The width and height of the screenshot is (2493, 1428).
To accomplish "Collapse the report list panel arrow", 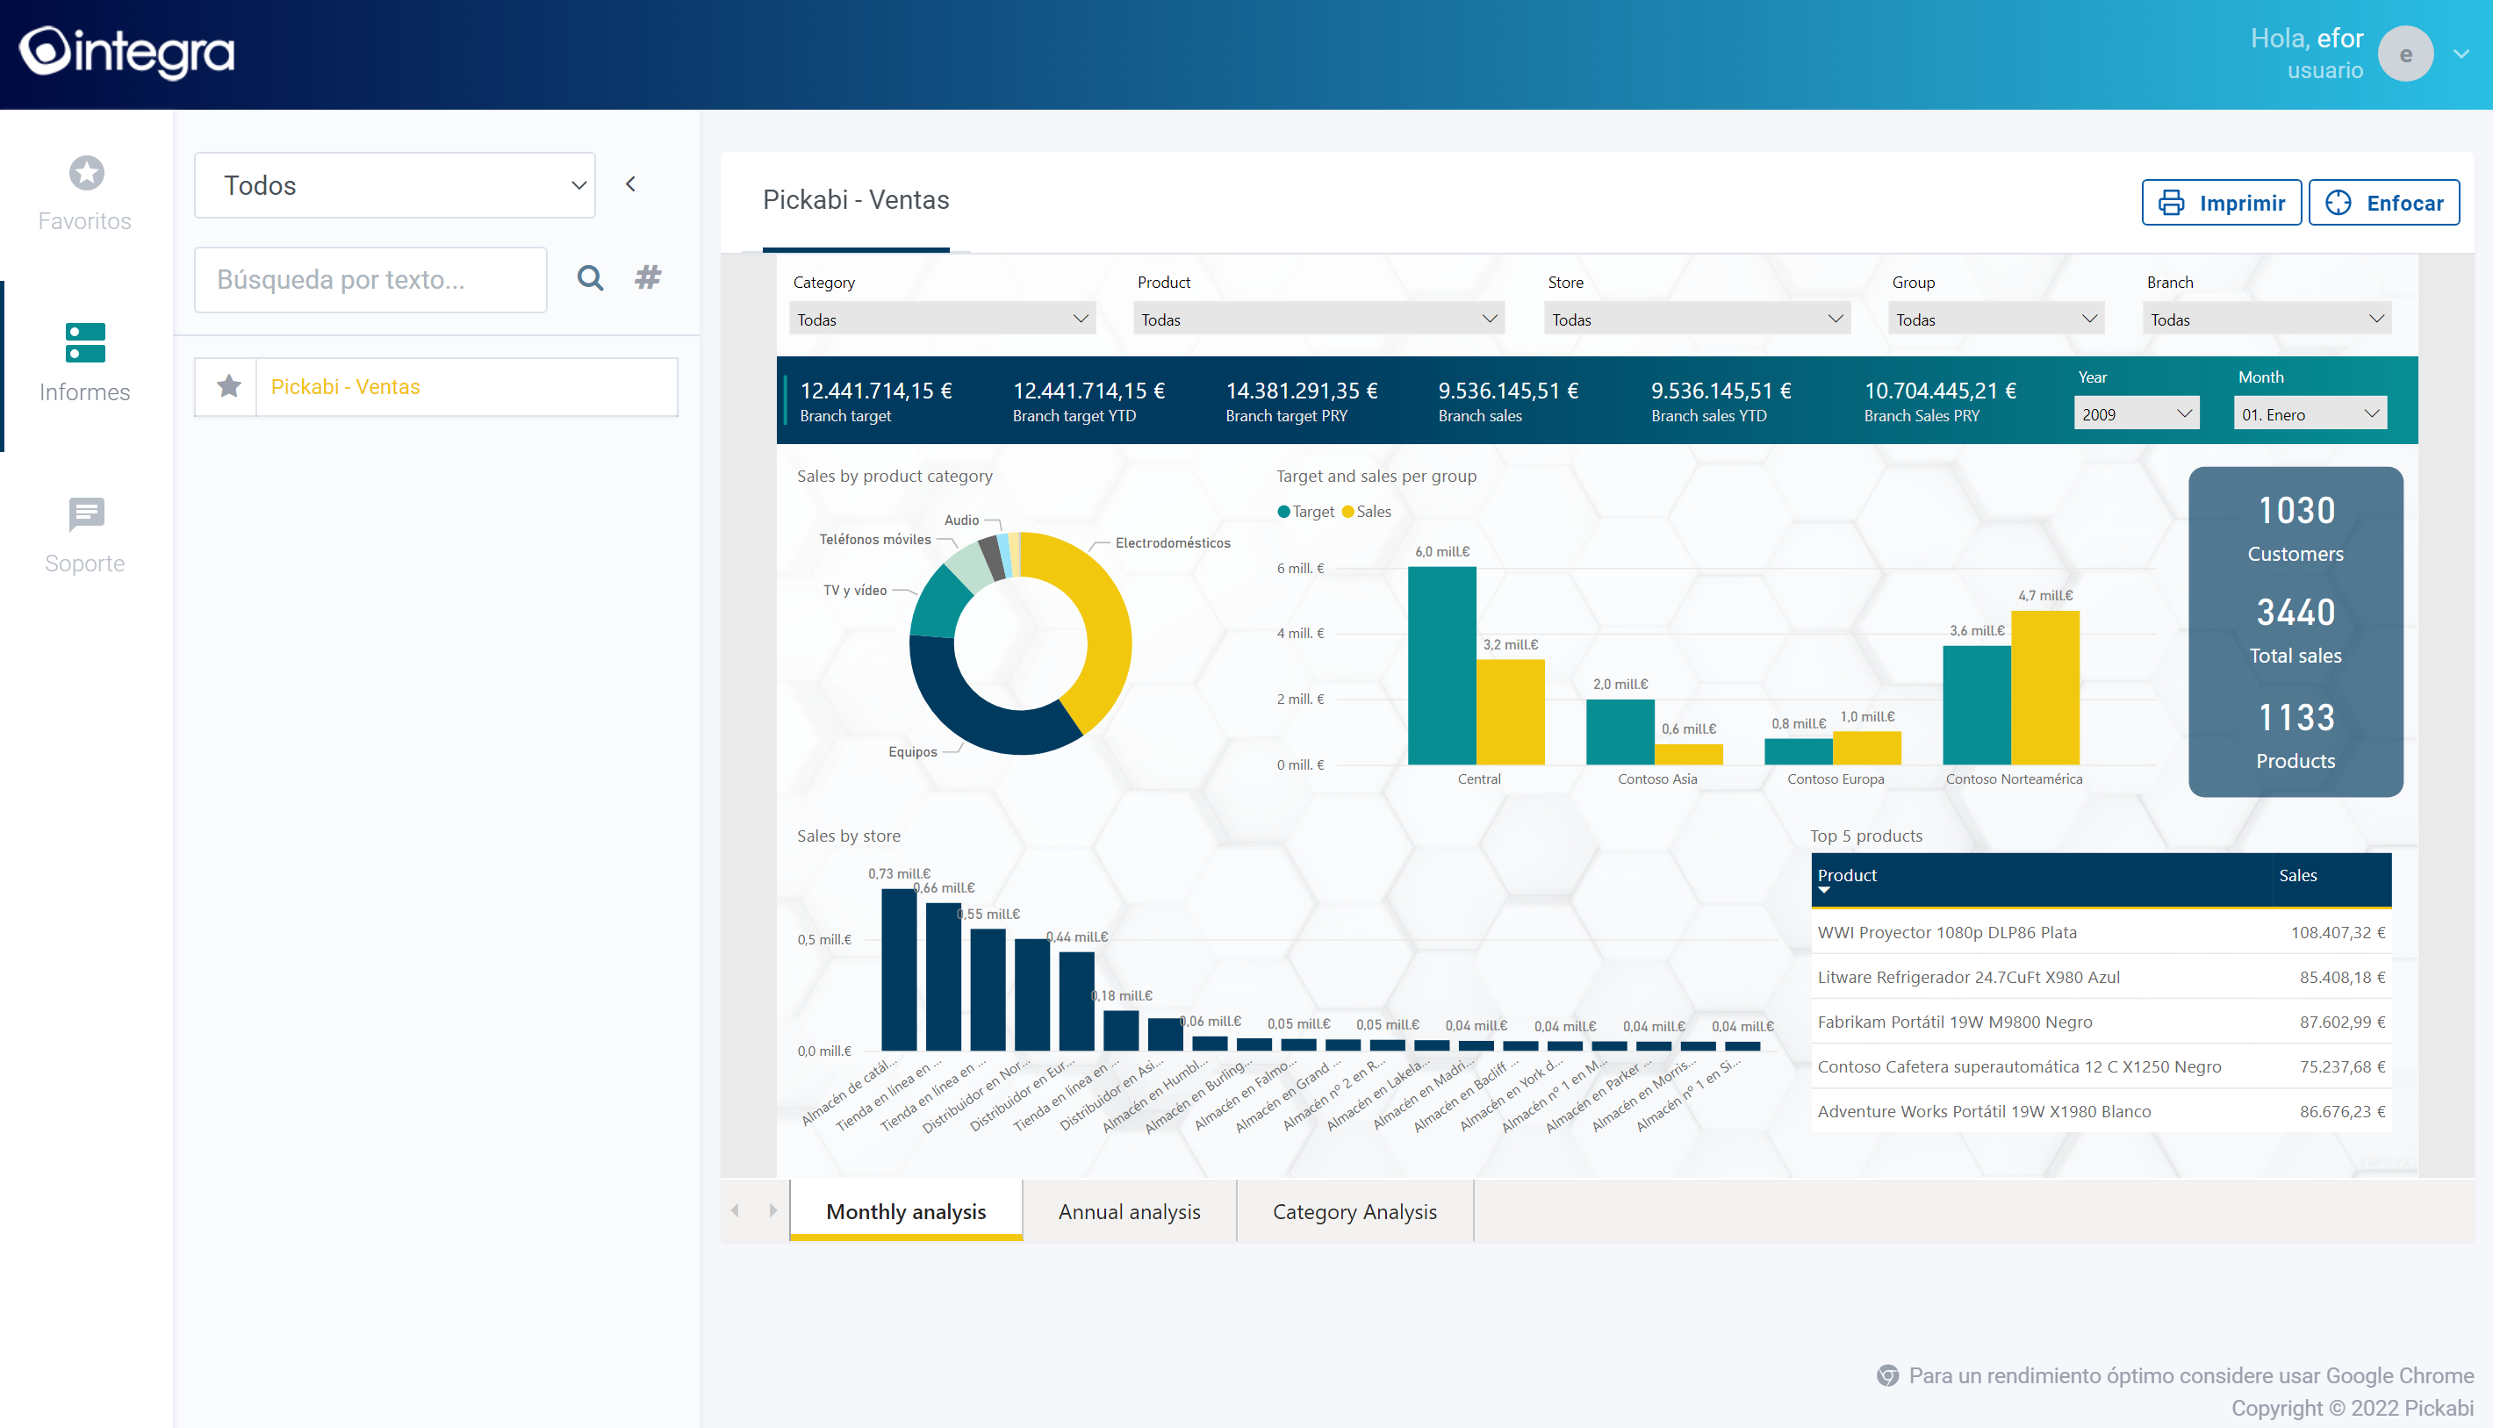I will click(x=630, y=183).
